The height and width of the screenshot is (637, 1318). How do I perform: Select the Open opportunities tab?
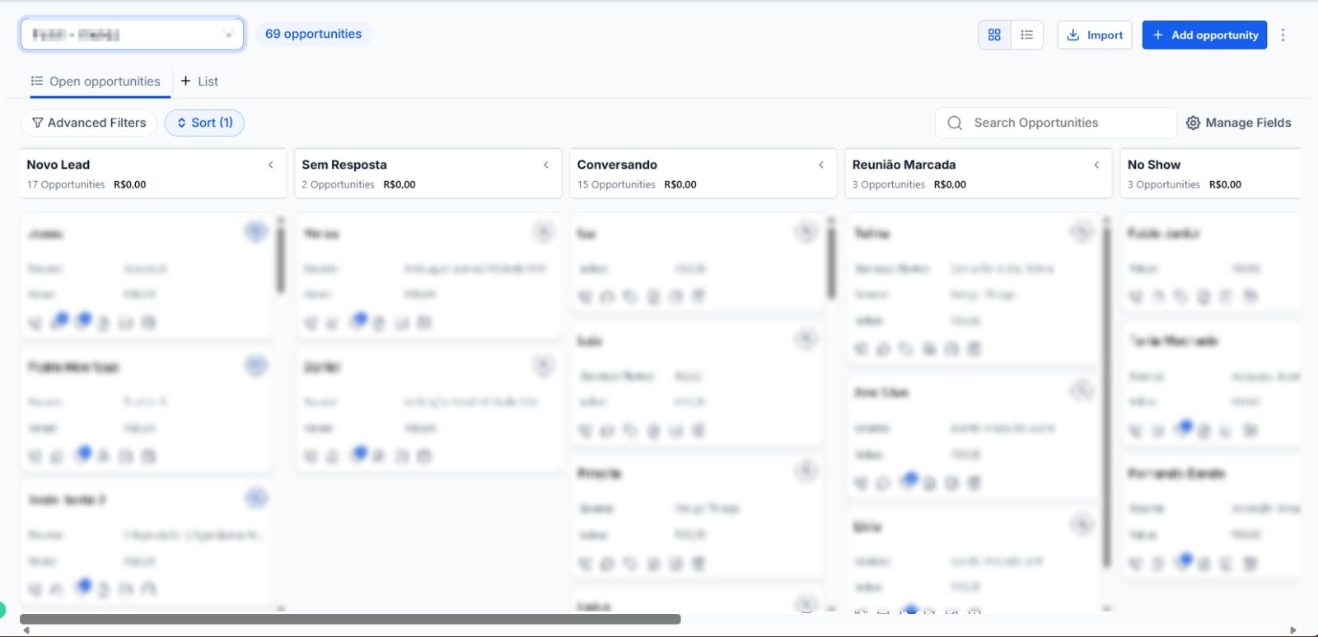point(96,81)
